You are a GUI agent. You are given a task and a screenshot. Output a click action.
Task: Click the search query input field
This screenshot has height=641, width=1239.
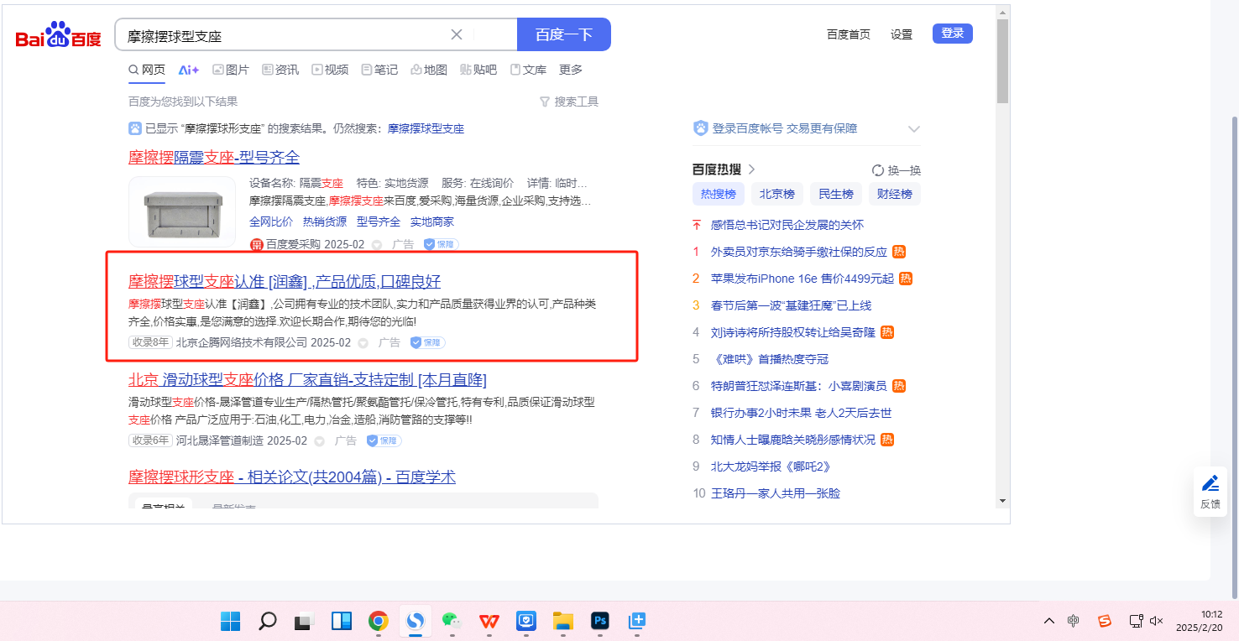coord(285,35)
